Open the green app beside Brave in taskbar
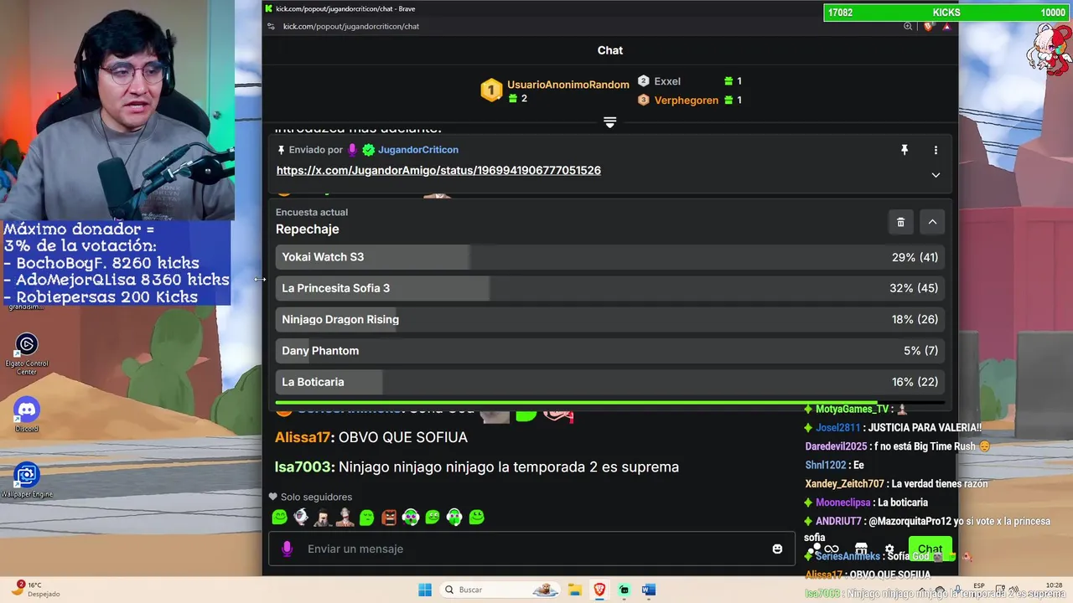This screenshot has height=603, width=1073. (624, 590)
